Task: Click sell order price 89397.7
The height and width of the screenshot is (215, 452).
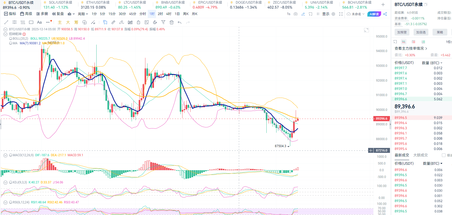Action: click(401, 68)
